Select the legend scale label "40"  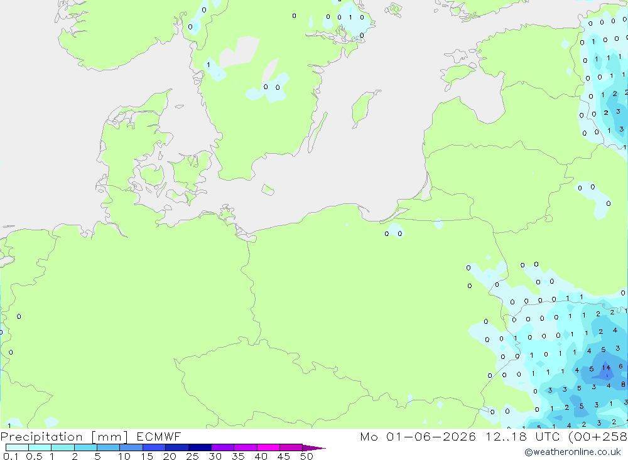261,456
